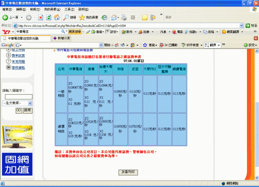Close the current tab with red X
Screen dimensions: 259x187
click(256, 38)
